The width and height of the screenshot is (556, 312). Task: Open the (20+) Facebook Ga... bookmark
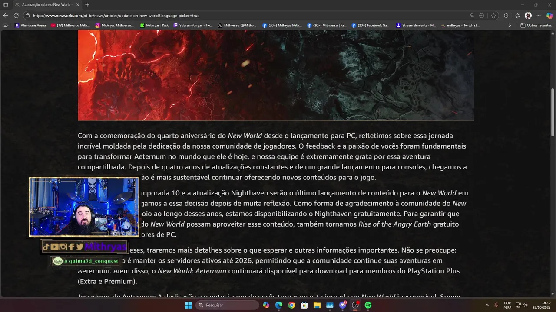click(371, 26)
